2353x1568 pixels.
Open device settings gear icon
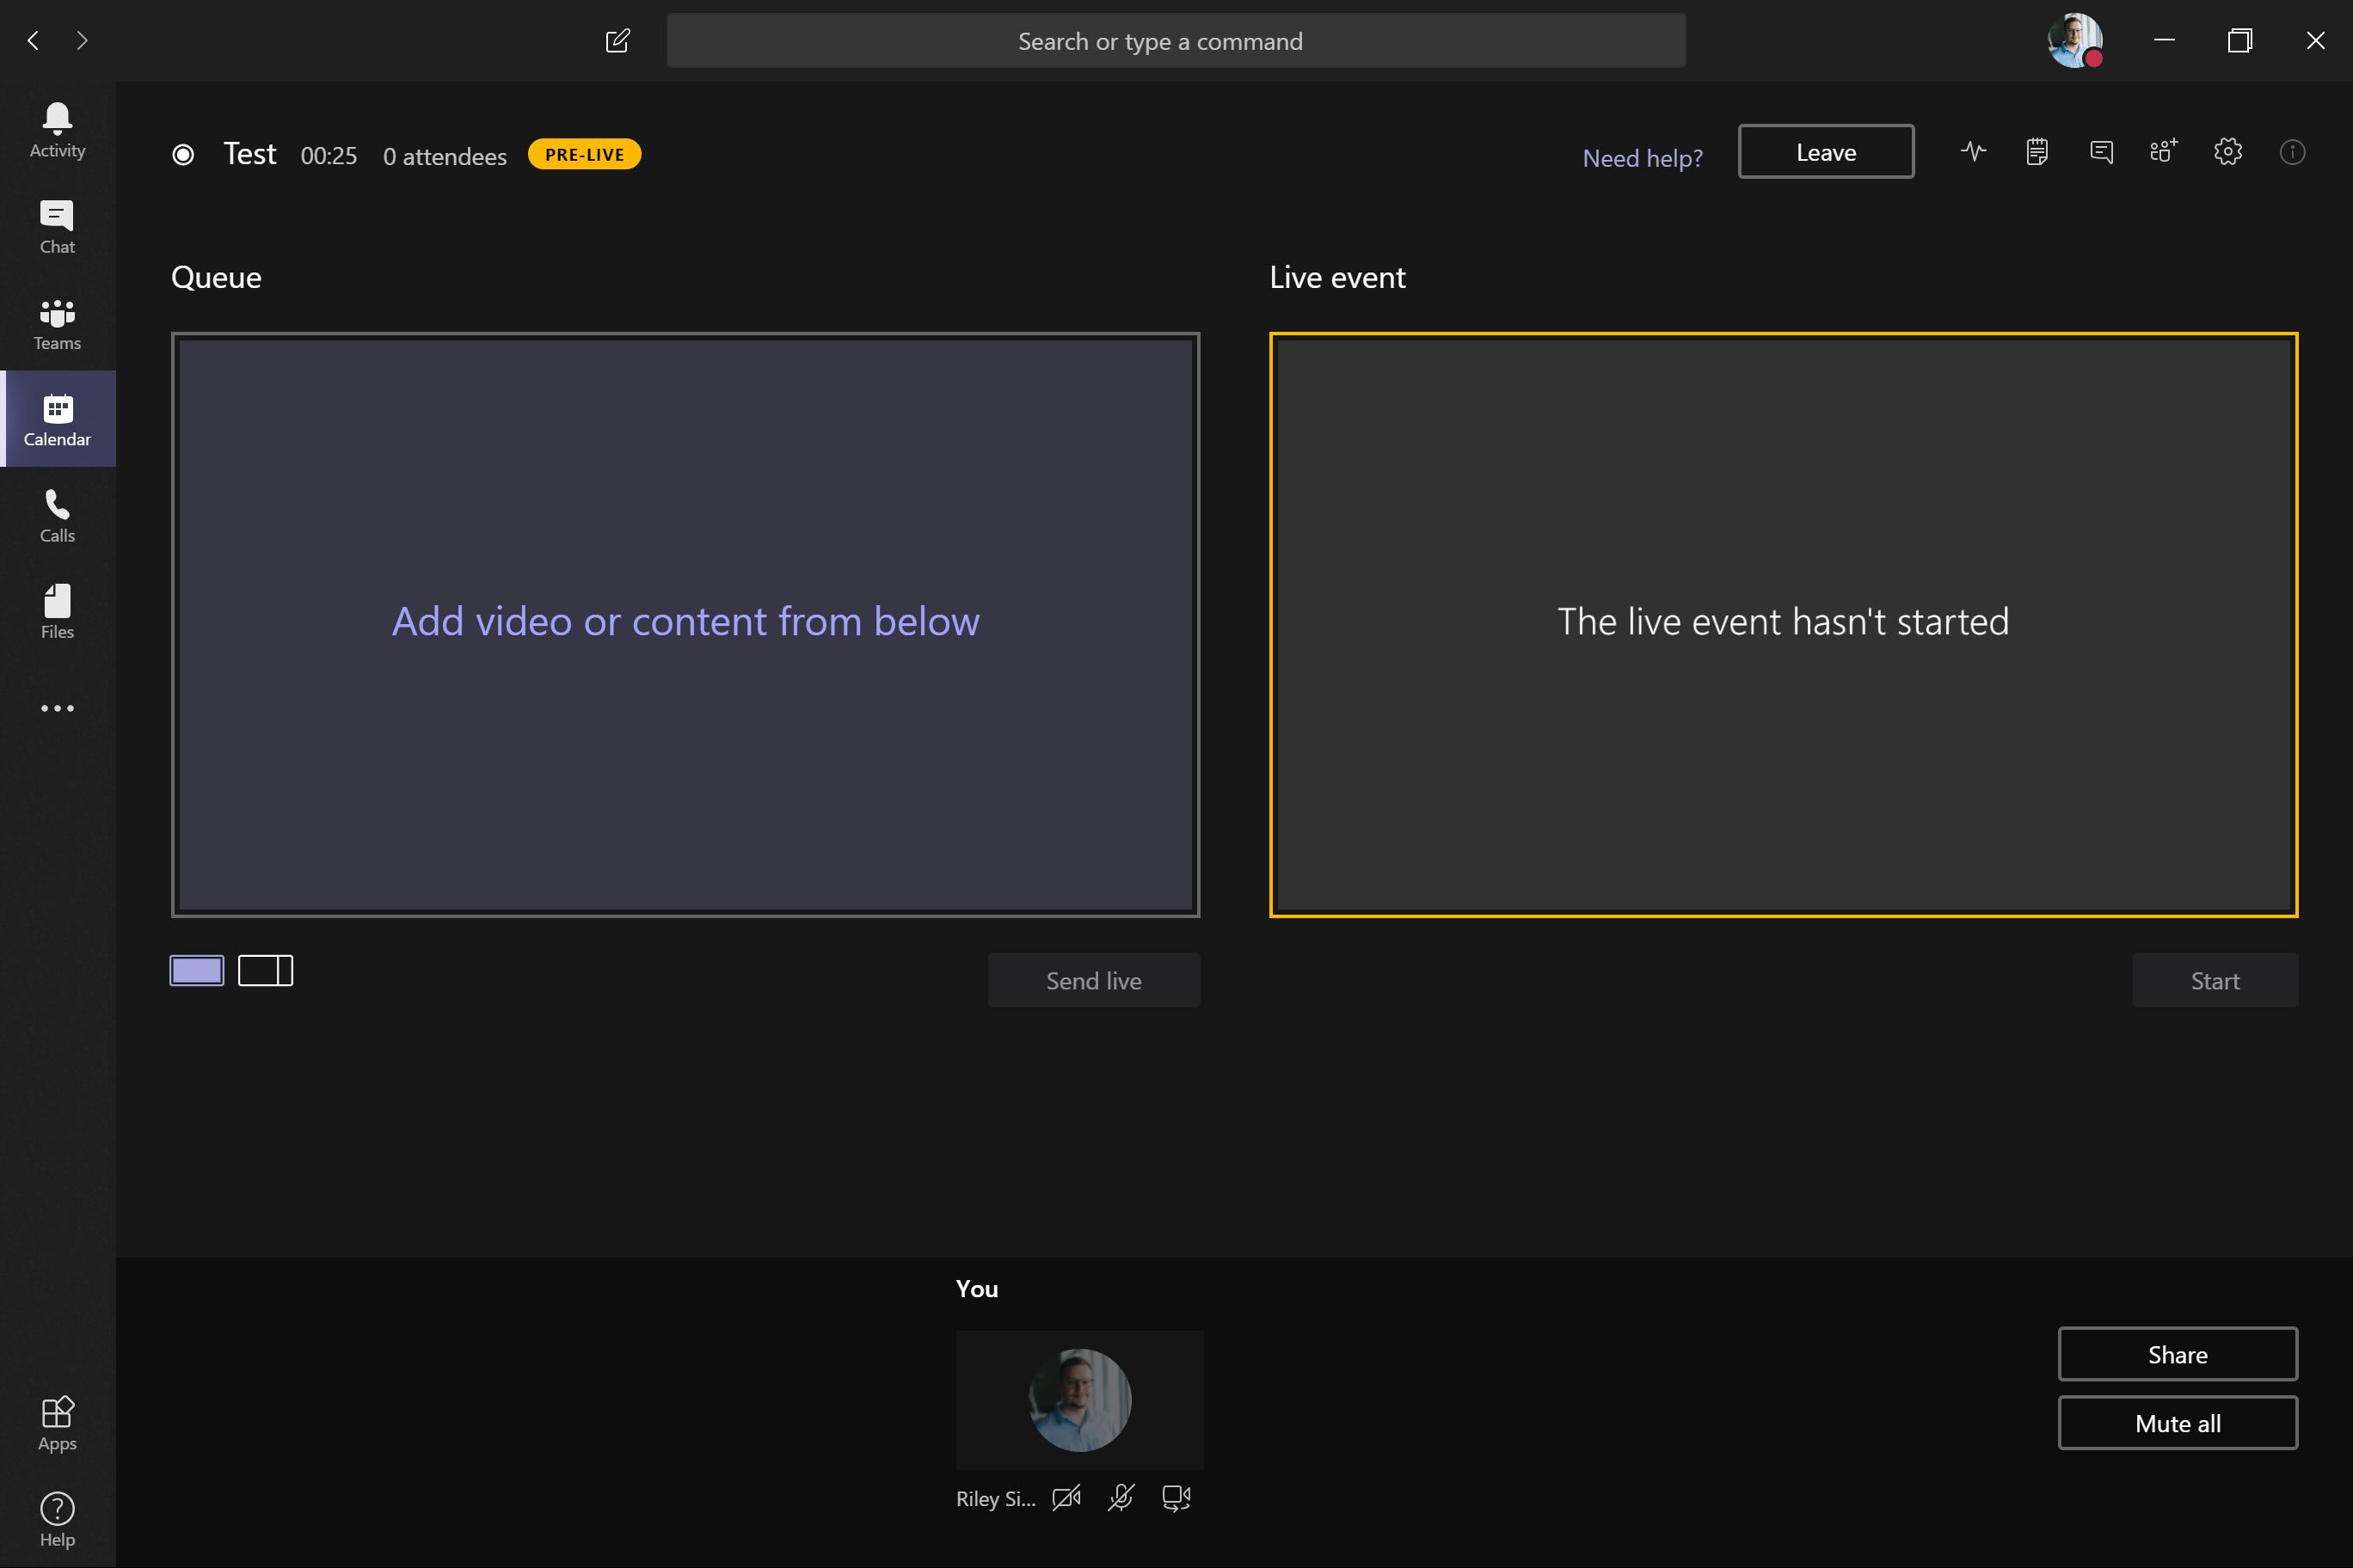[x=2228, y=152]
